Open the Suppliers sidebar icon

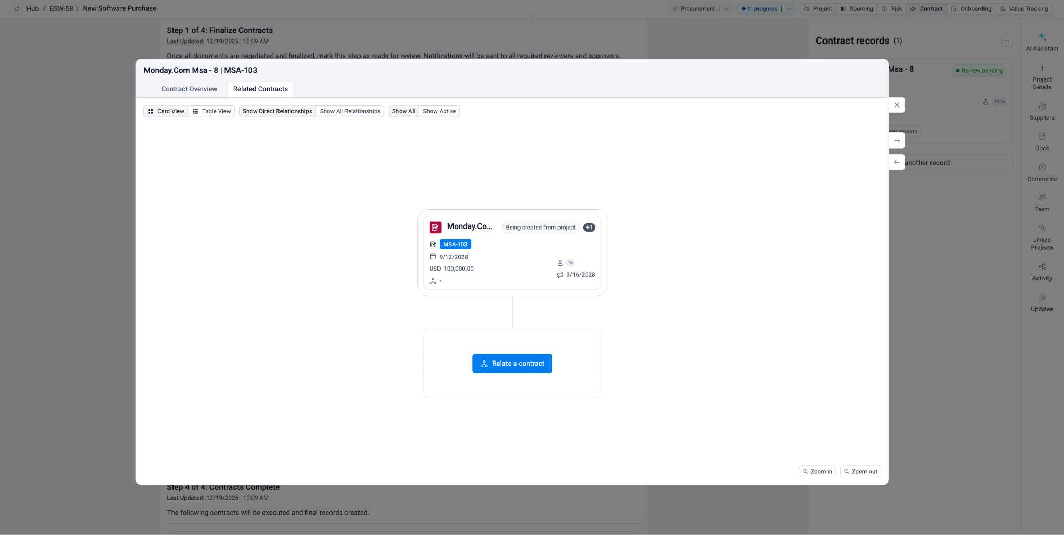[1042, 106]
